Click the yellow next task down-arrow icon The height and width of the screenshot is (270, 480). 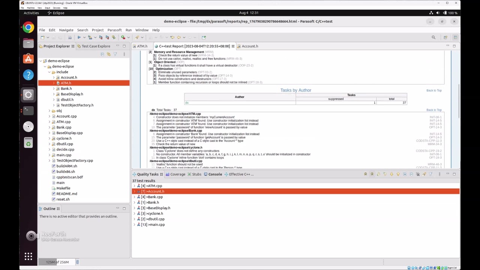tap(391, 174)
